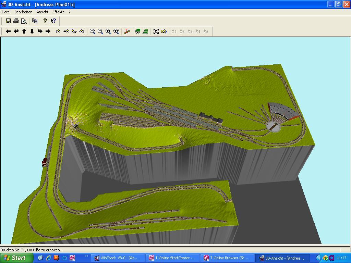Expand the quick launch chevron in taskbar
The image size is (351, 263).
(x=87, y=256)
